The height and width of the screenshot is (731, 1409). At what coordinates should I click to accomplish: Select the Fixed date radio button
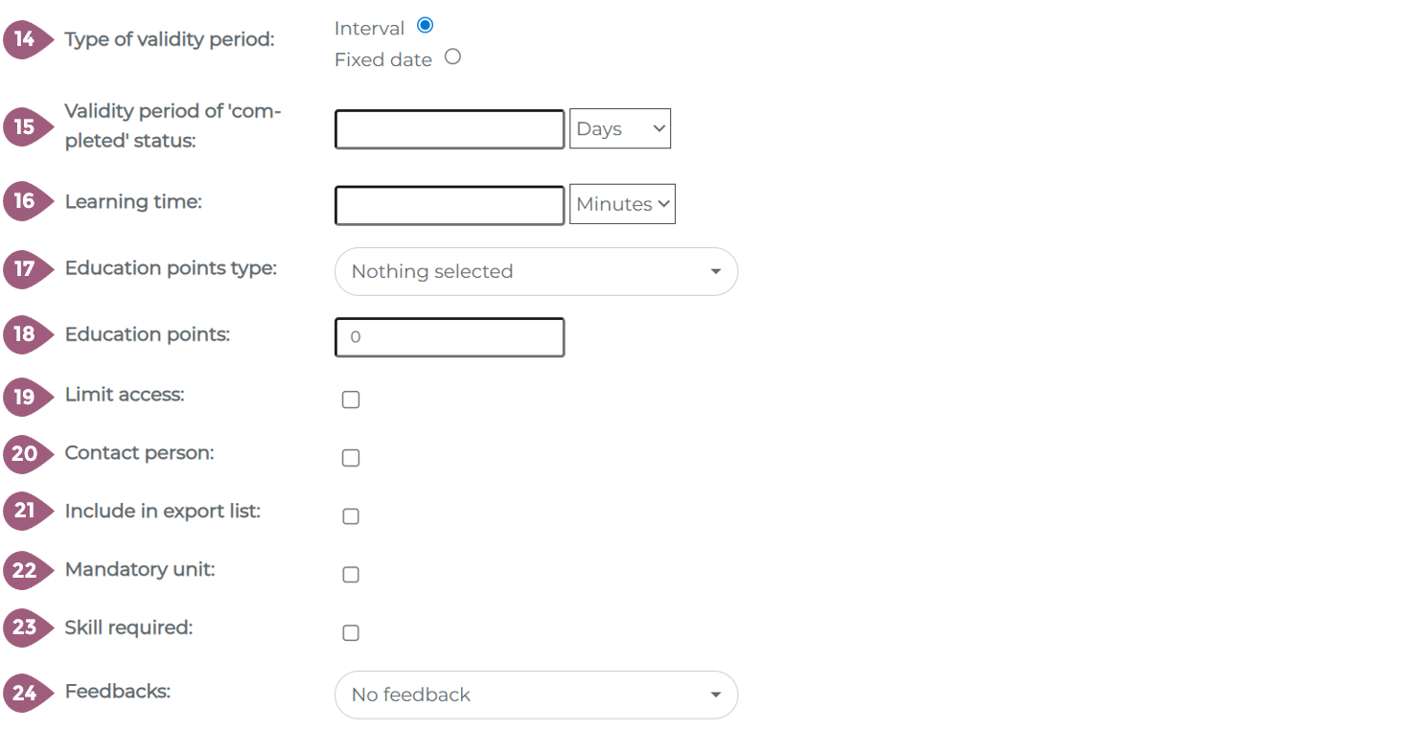pos(452,57)
